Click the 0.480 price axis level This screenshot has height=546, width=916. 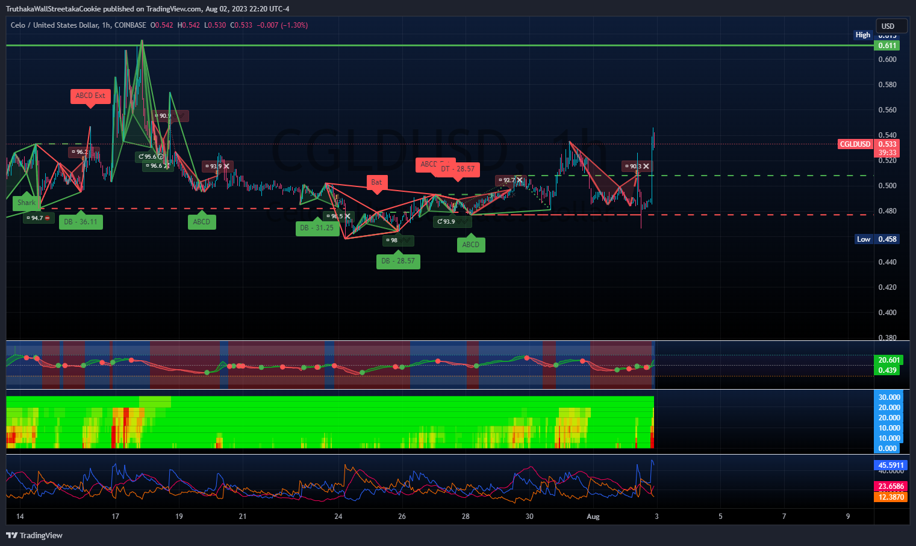pos(887,211)
